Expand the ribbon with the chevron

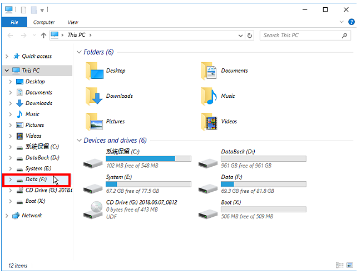pos(342,22)
